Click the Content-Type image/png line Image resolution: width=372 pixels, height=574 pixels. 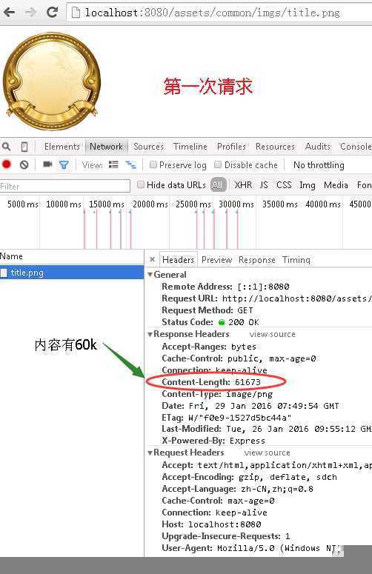(x=217, y=394)
